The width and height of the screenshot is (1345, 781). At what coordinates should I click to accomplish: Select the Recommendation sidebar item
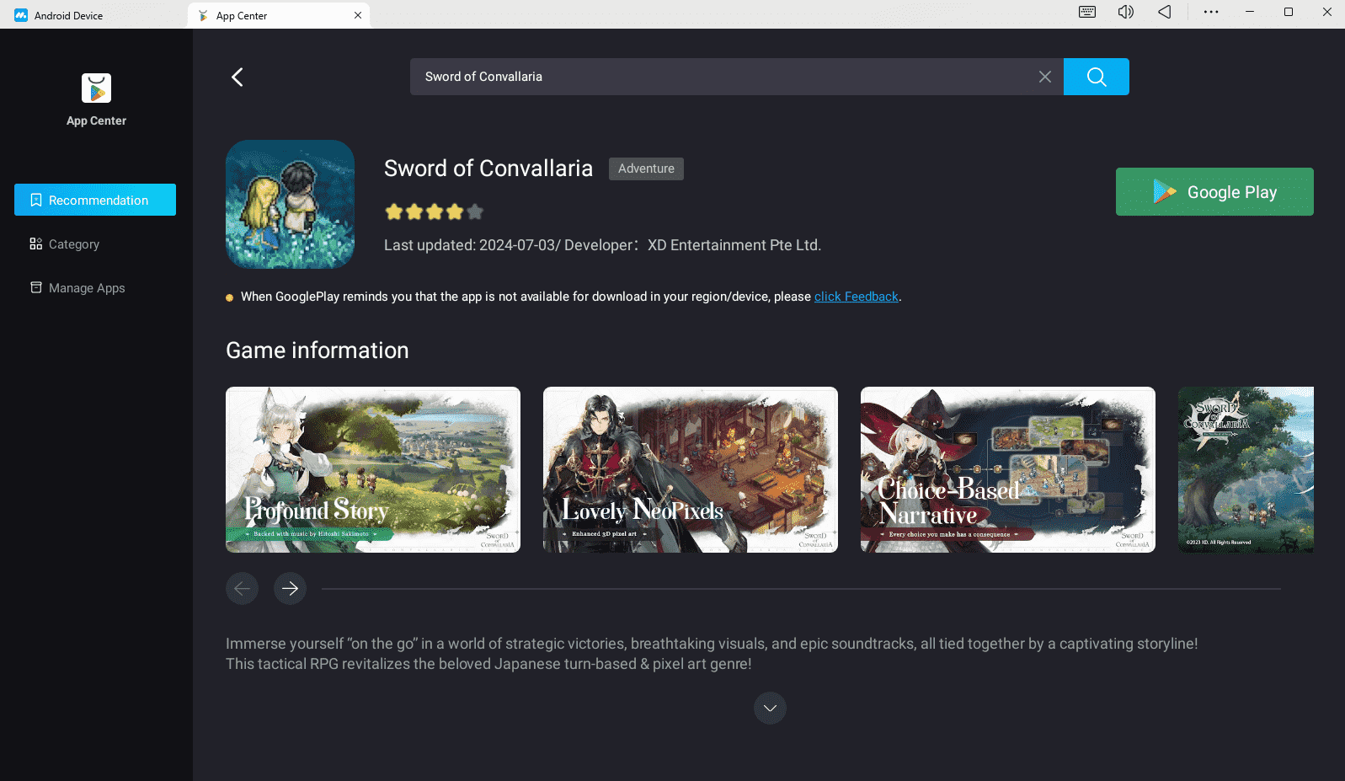click(x=95, y=200)
